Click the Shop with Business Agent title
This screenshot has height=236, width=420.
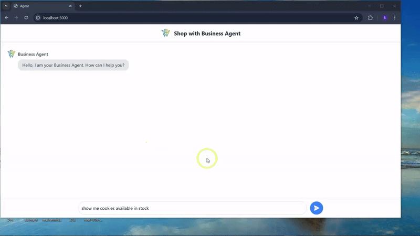[x=207, y=34]
